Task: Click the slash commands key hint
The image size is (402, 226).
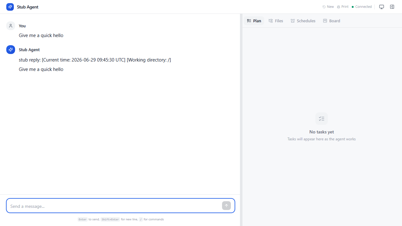Action: click(x=141, y=219)
